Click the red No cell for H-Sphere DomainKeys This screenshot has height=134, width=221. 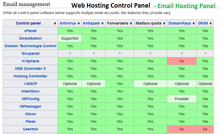(x=182, y=61)
